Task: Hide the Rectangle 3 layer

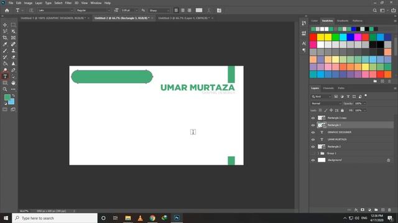Action: [x=313, y=125]
